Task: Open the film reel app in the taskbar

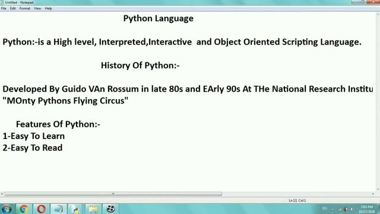Action: click(110, 209)
